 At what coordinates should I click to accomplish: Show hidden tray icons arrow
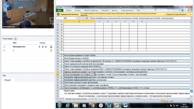[x=168, y=106]
